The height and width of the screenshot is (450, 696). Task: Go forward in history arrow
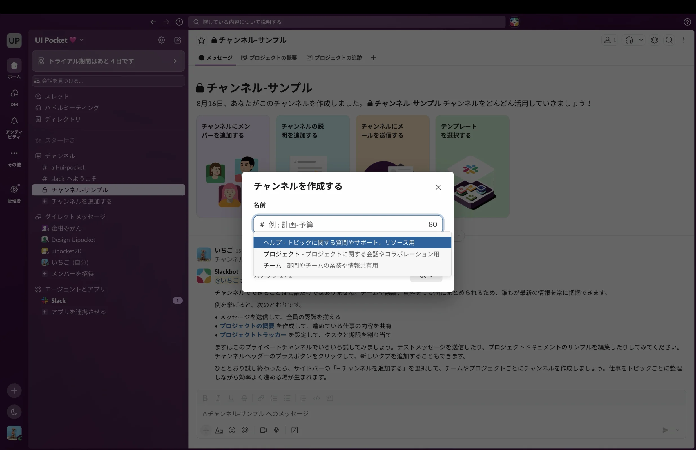click(166, 22)
